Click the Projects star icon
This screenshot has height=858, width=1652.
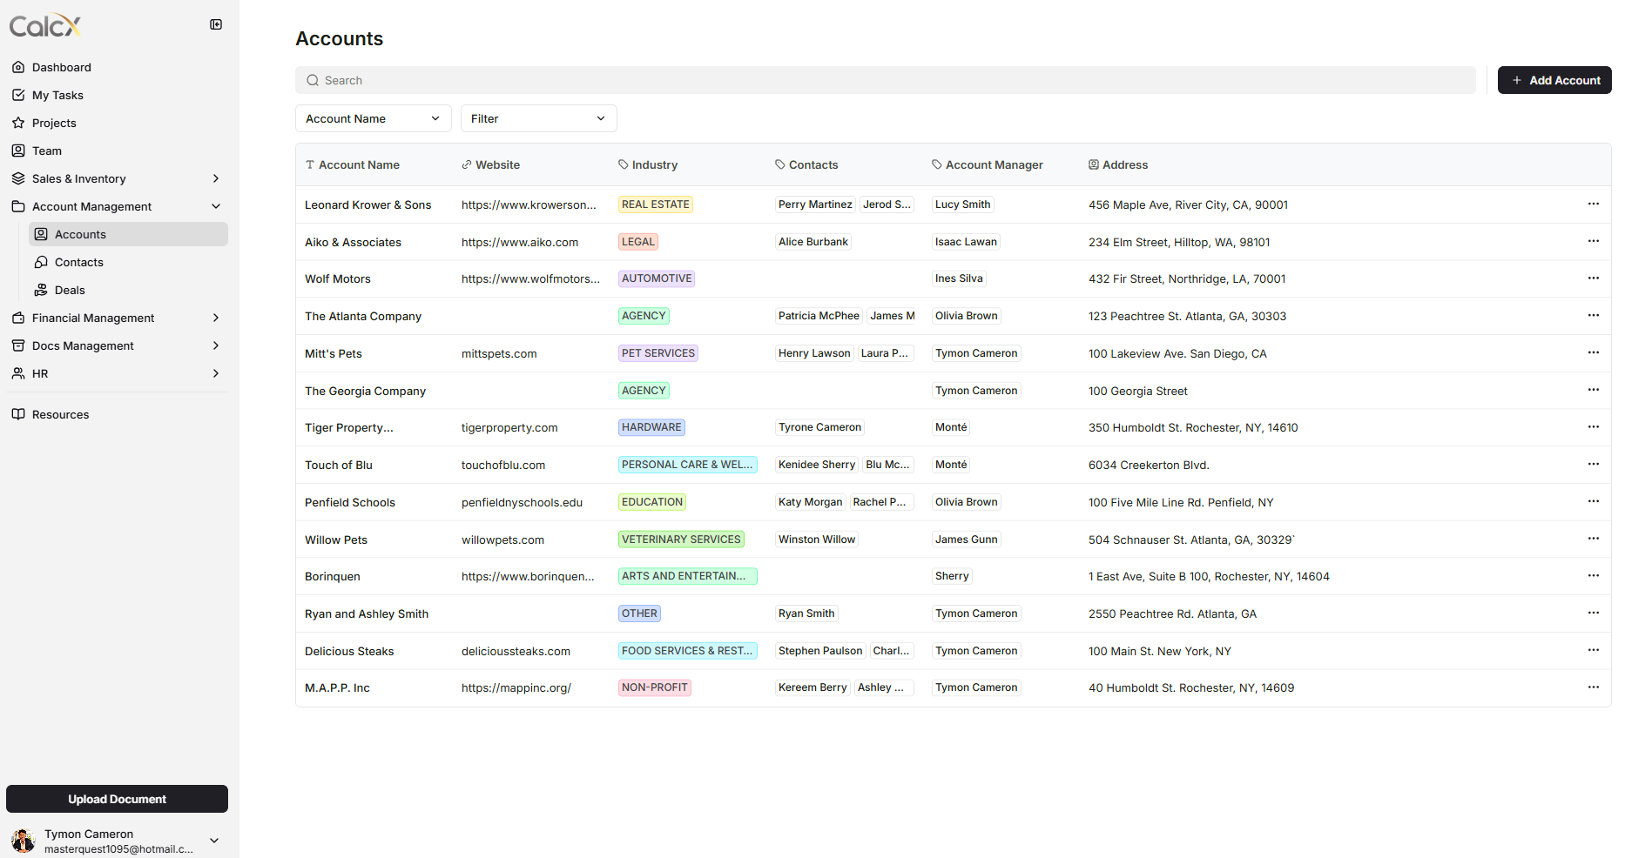[18, 123]
